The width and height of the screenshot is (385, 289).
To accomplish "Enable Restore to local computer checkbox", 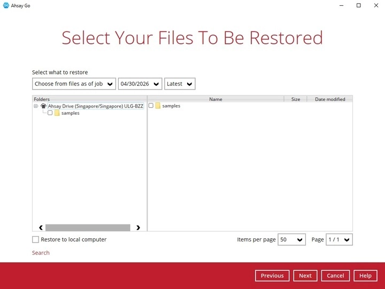I will [36, 239].
